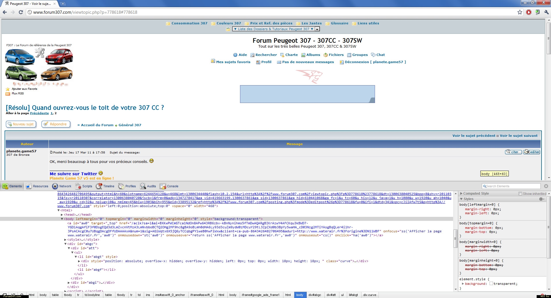Click the Charte icon
This screenshot has width=551, height=298.
coord(282,55)
